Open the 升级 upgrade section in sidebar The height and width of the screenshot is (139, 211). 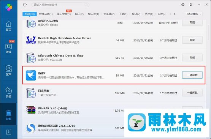coord(9,93)
